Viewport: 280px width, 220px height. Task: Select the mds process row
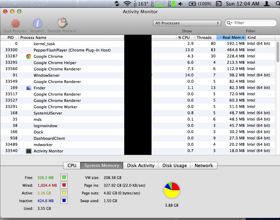click(x=138, y=119)
